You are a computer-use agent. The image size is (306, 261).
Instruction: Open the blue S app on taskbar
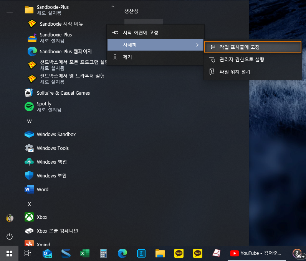(x=66, y=253)
